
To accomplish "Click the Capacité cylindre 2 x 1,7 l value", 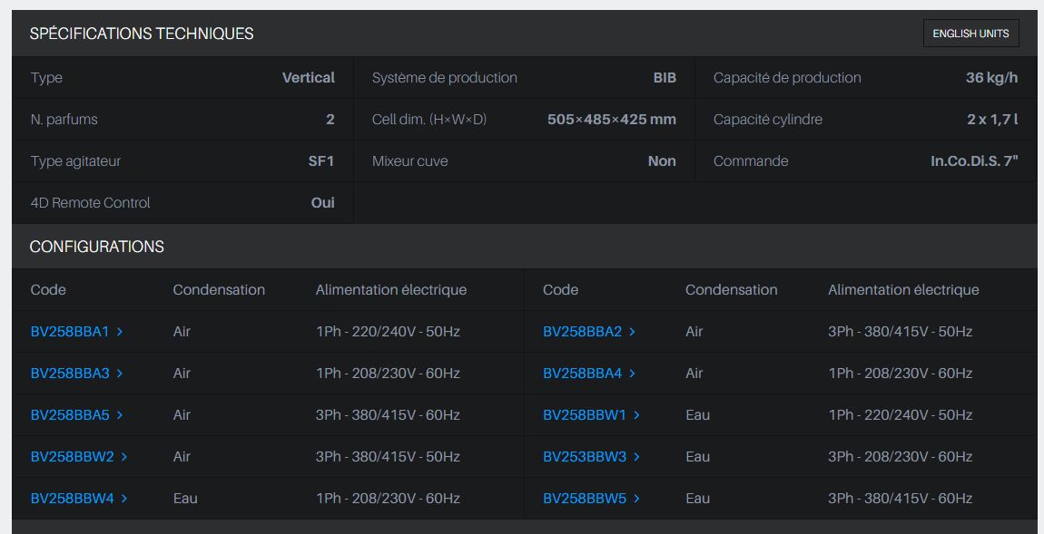I will pyautogui.click(x=992, y=120).
